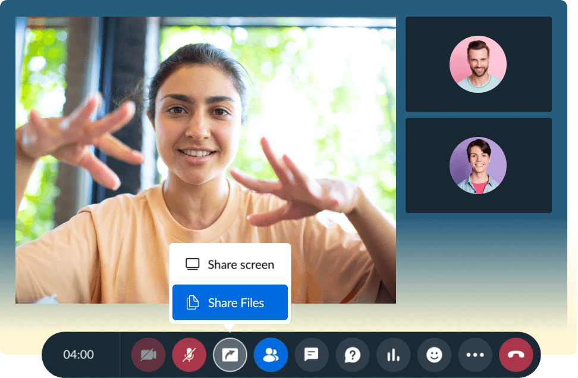This screenshot has height=378, width=578.
Task: Open emoji reactions with the smiley icon
Action: click(434, 355)
